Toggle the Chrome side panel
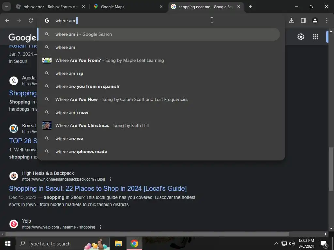This screenshot has height=250, width=334. [x=303, y=21]
